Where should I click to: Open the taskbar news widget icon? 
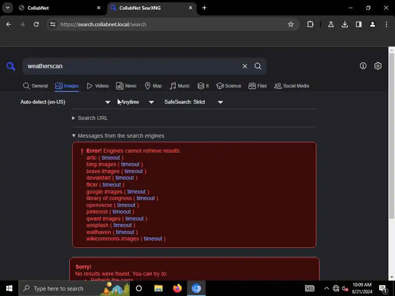[310, 288]
